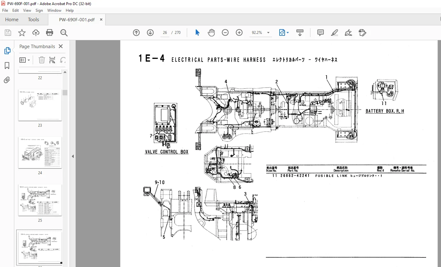The image size is (441, 267).
Task: Go to previous page with up arrow
Action: (136, 33)
